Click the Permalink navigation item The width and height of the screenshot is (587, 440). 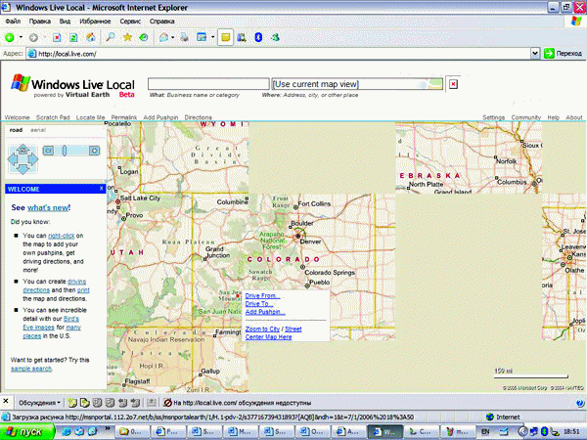pos(124,117)
